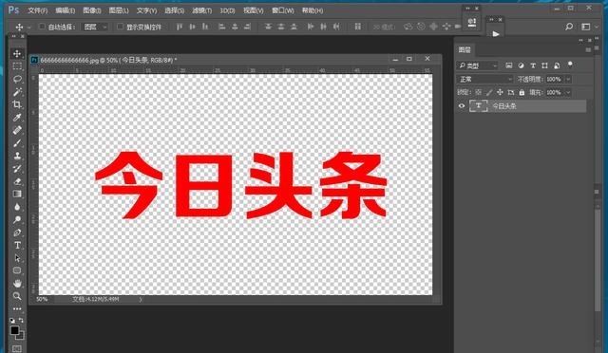Screen dimensions: 608x353
Task: Toggle lock all padlock icon
Action: [x=522, y=92]
